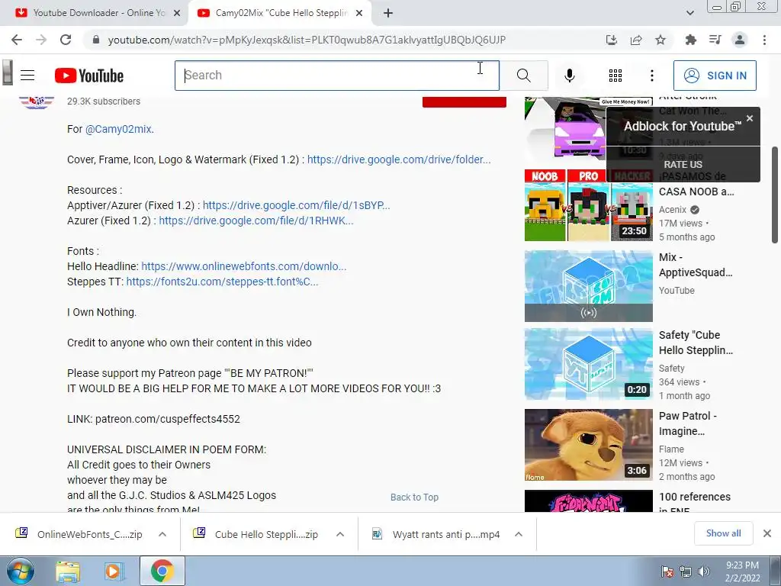781x586 pixels.
Task: Click the search magnifier button
Action: [x=523, y=76]
